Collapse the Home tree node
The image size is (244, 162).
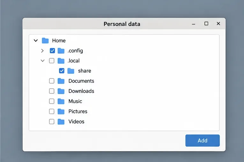(x=36, y=40)
